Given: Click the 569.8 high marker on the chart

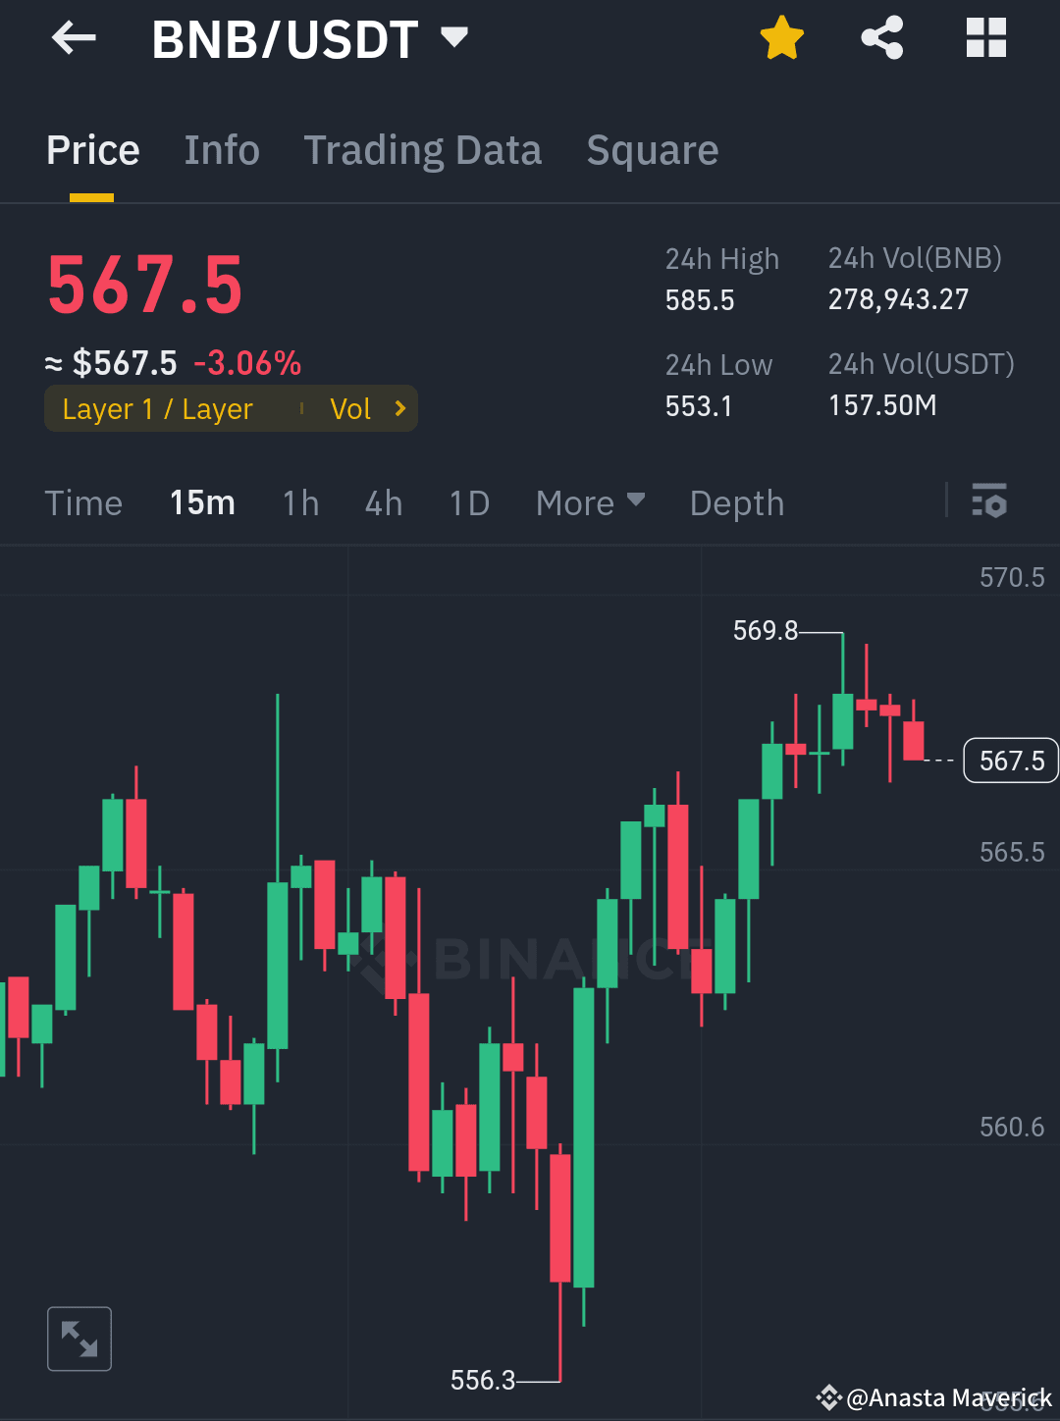Looking at the screenshot, I should [x=767, y=631].
